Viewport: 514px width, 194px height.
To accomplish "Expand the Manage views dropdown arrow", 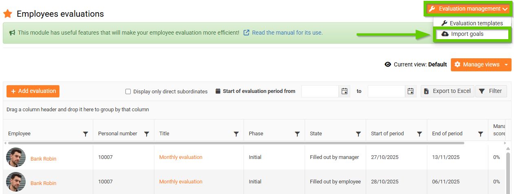I will [506, 65].
